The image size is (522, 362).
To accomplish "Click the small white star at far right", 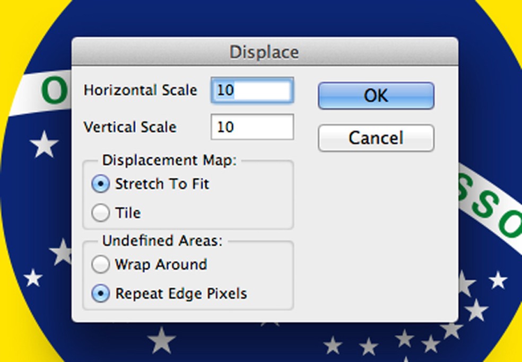I will [x=498, y=279].
